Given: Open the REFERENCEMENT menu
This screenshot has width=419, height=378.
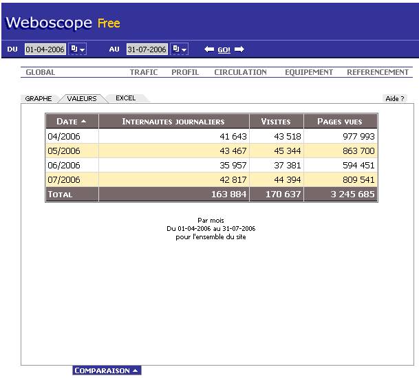Looking at the screenshot, I should pyautogui.click(x=378, y=72).
